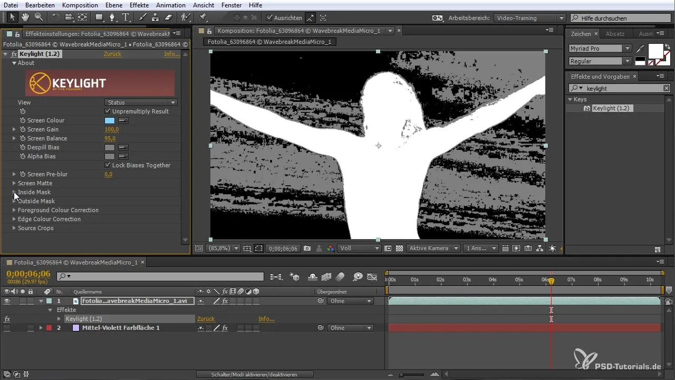The width and height of the screenshot is (675, 380).
Task: Expand Inside Mask group
Action: pyautogui.click(x=14, y=192)
